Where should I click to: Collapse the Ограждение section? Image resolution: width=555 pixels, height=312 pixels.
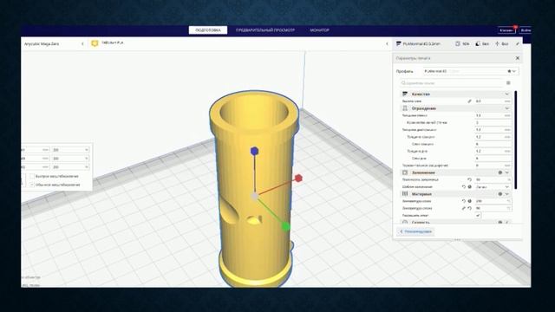(x=506, y=108)
